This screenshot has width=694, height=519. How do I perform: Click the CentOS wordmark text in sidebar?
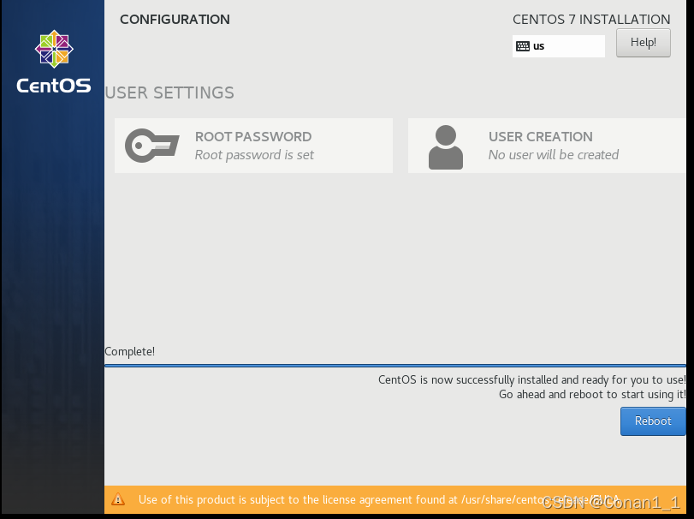coord(54,86)
